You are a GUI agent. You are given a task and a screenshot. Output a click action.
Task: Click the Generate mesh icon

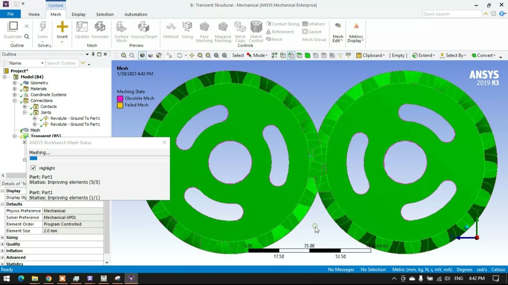(x=100, y=27)
